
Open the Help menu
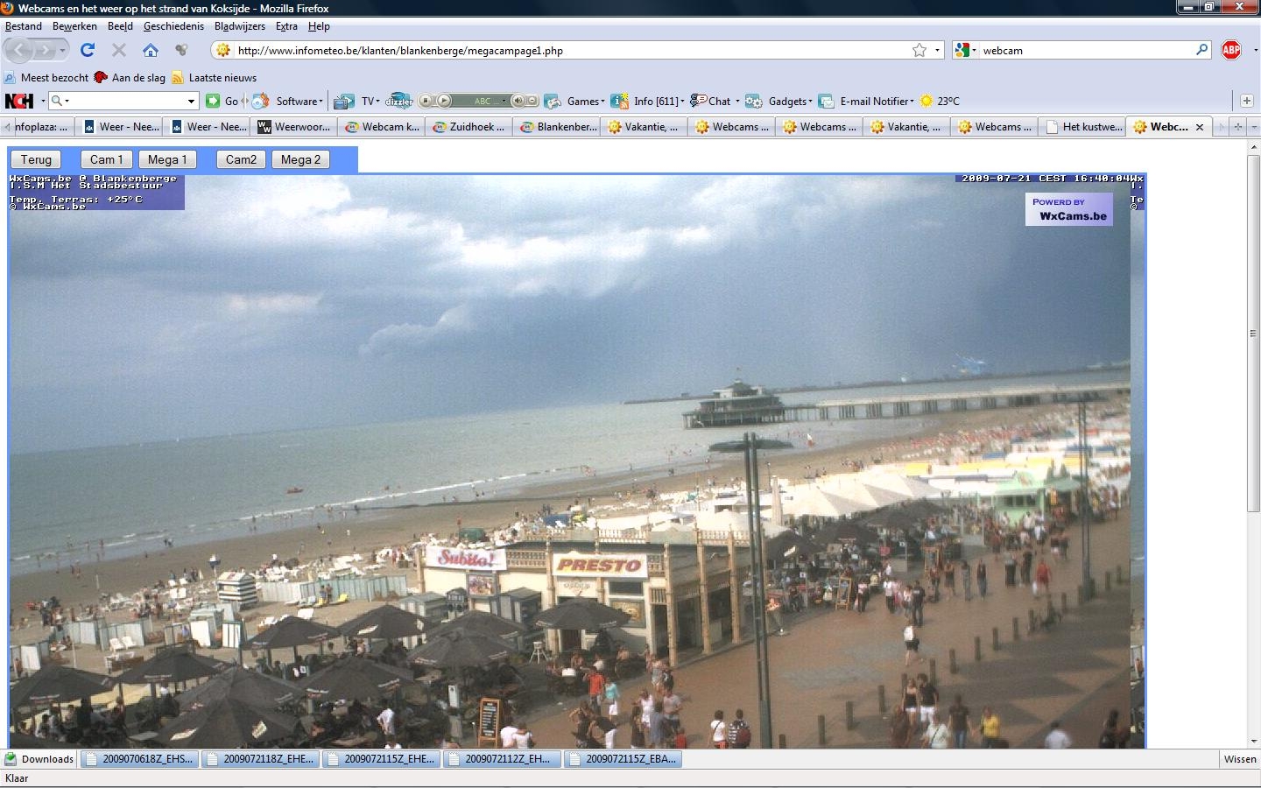coord(319,26)
